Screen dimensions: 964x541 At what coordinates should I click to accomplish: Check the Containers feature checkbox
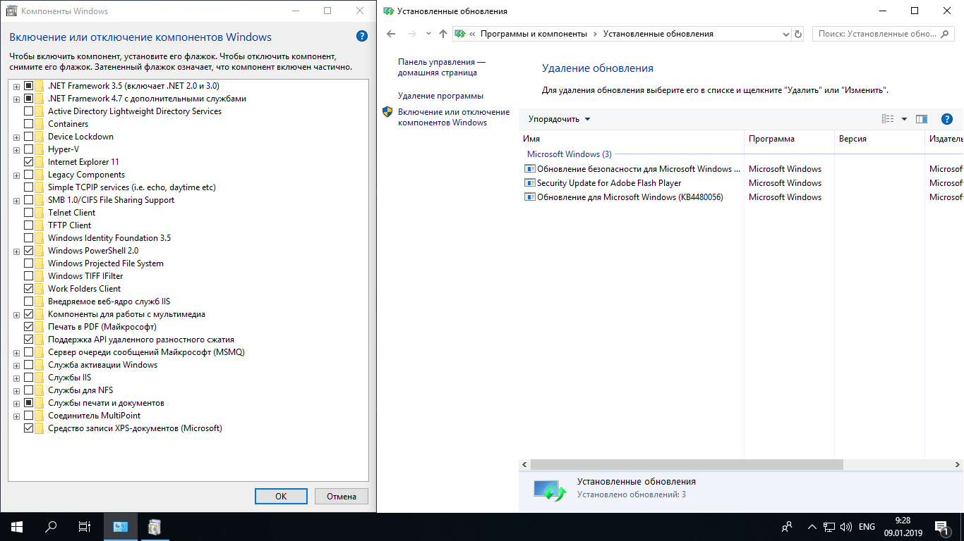pyautogui.click(x=28, y=124)
